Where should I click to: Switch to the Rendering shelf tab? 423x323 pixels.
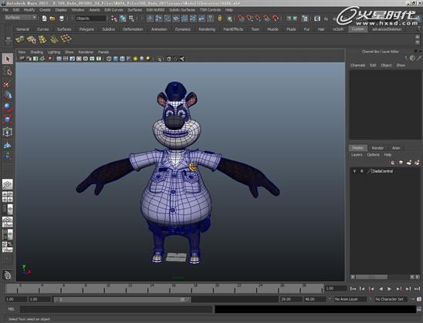tap(207, 29)
